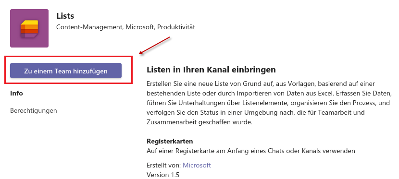Click the word 'Excel' in the description

coord(326,93)
